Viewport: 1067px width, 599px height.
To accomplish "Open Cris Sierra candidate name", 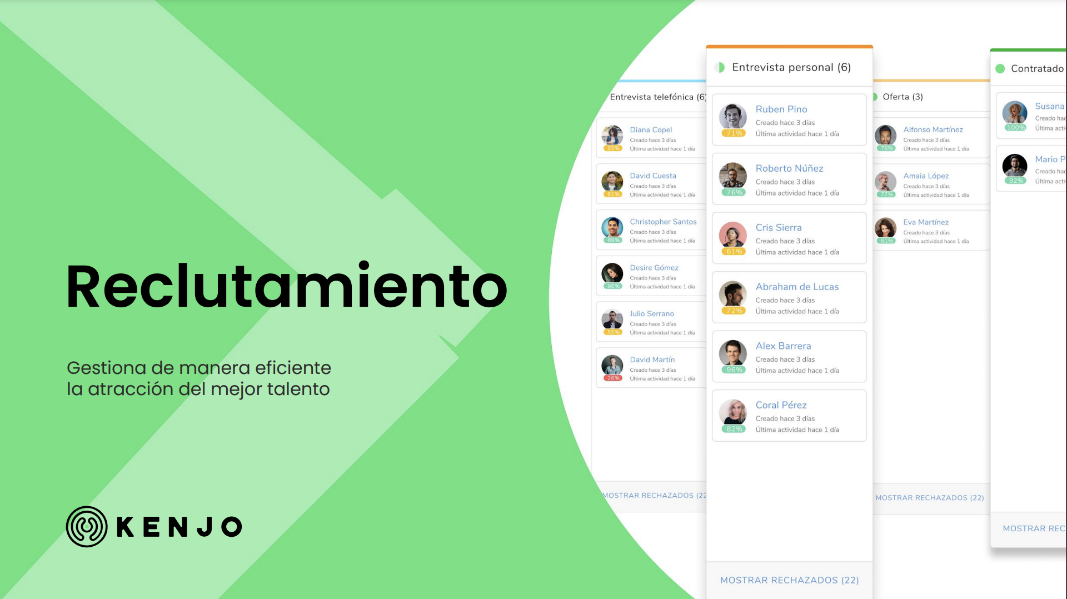I will (779, 228).
